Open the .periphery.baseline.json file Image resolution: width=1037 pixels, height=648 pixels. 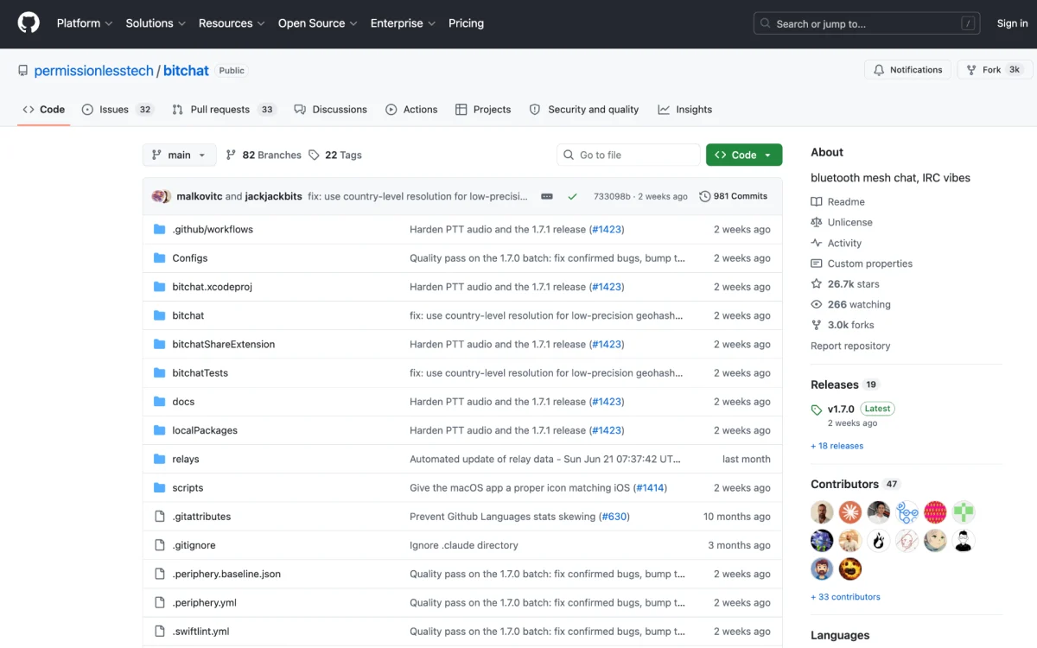click(x=226, y=574)
